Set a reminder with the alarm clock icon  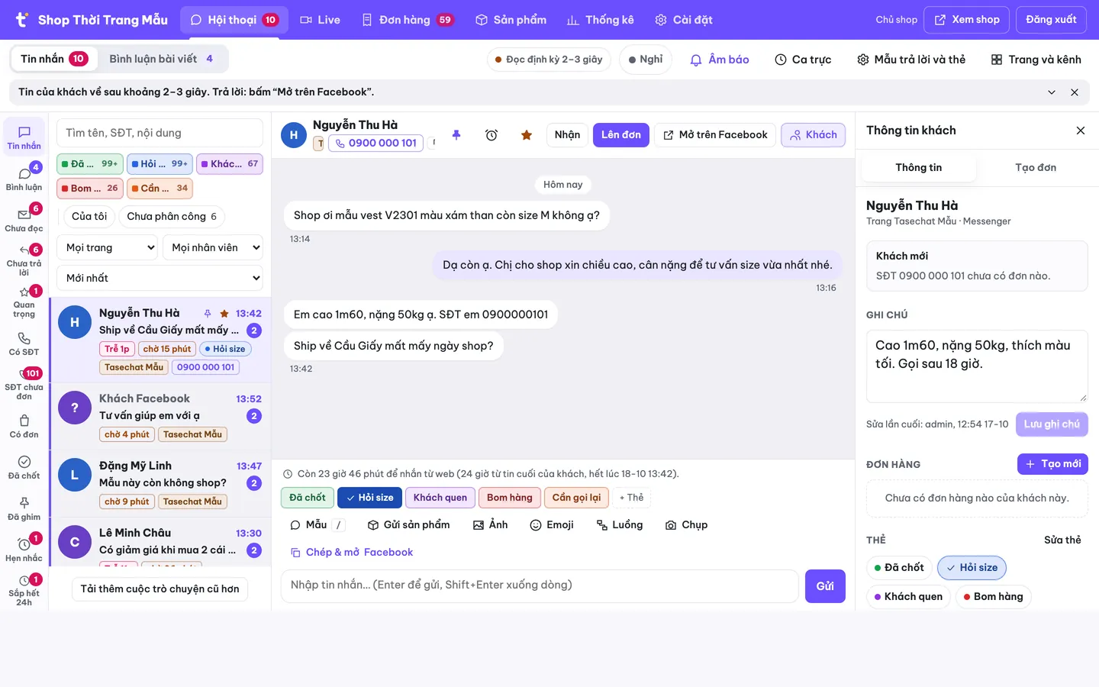(x=491, y=135)
